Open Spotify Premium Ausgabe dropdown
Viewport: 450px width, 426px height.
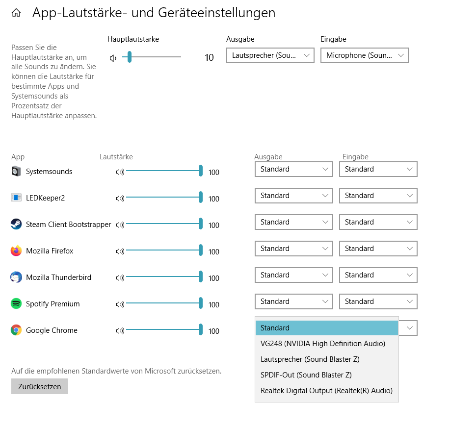point(293,301)
